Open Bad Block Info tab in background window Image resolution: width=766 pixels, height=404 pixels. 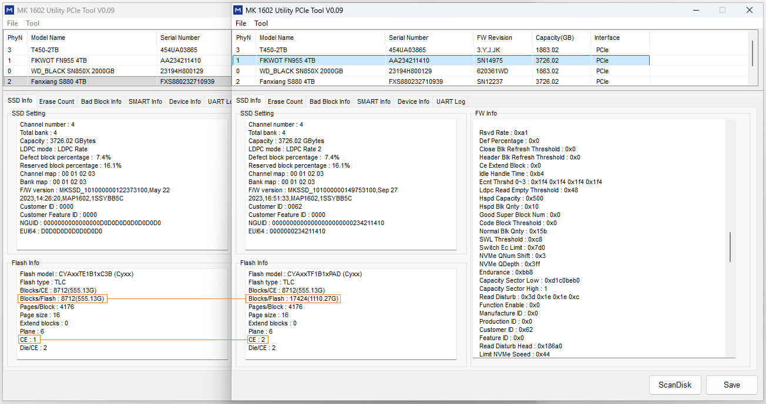tap(101, 101)
